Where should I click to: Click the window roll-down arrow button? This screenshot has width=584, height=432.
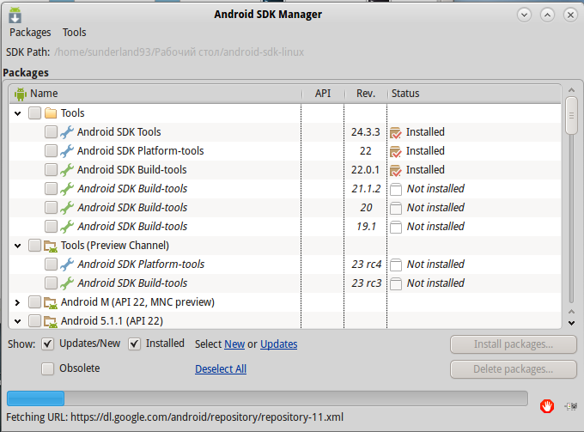click(x=524, y=15)
